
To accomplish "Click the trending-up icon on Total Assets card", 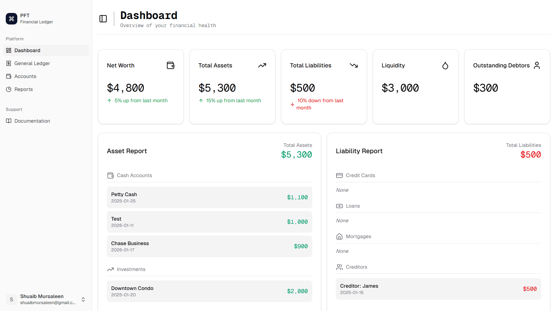I will 262,65.
